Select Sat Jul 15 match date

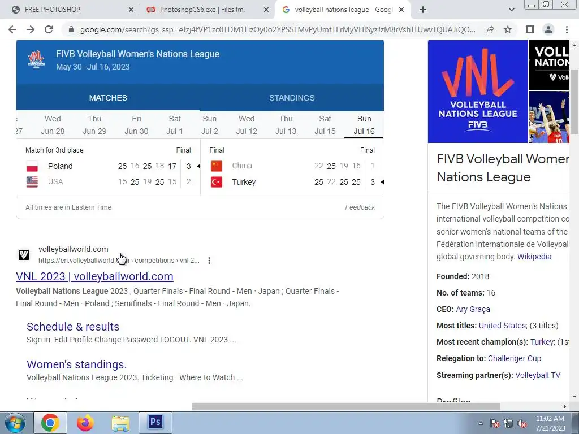325,125
